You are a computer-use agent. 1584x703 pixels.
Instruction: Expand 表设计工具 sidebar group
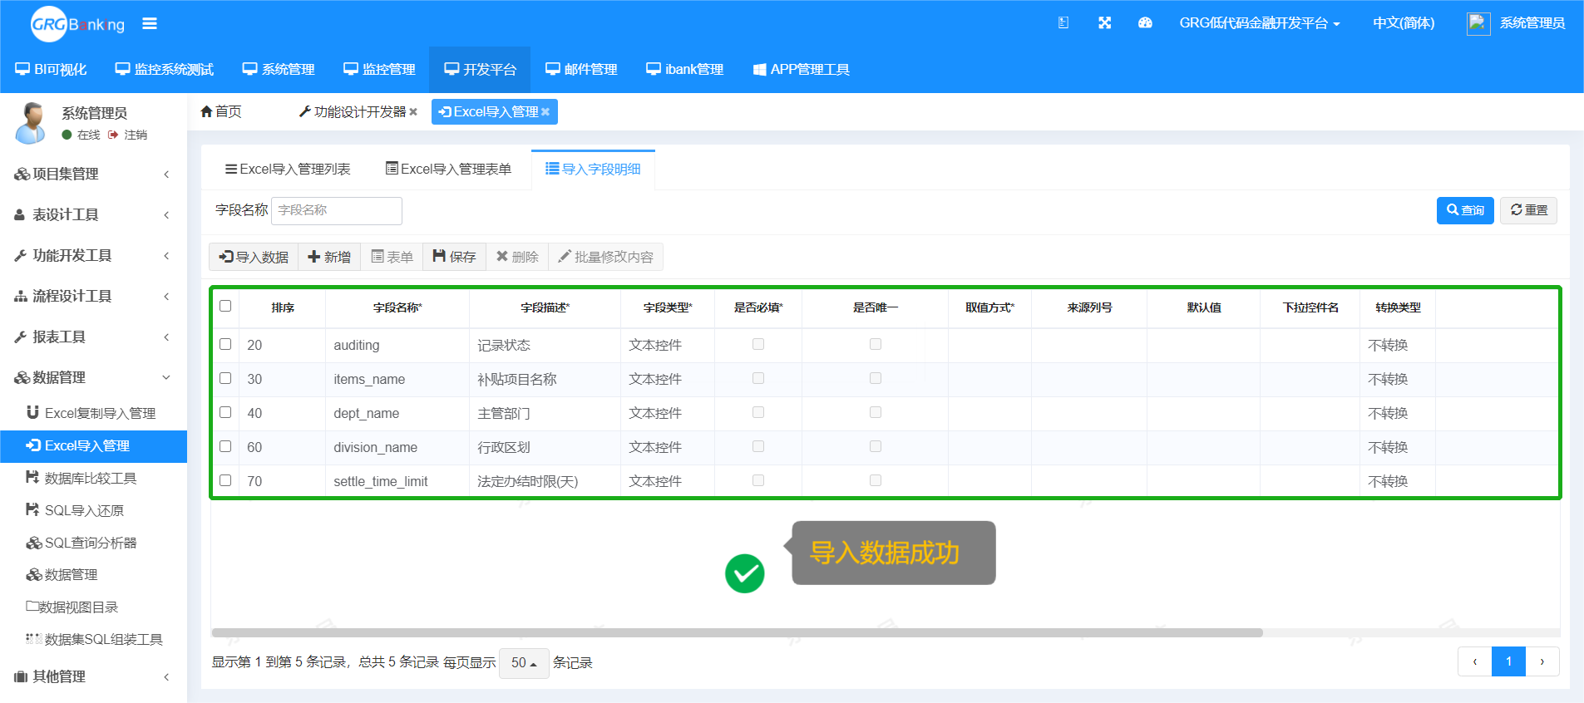93,214
